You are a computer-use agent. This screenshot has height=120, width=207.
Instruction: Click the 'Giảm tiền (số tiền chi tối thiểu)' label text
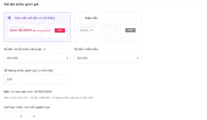[x=34, y=18]
